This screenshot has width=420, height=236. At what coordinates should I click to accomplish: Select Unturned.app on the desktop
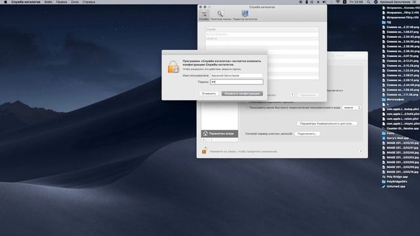(x=393, y=186)
